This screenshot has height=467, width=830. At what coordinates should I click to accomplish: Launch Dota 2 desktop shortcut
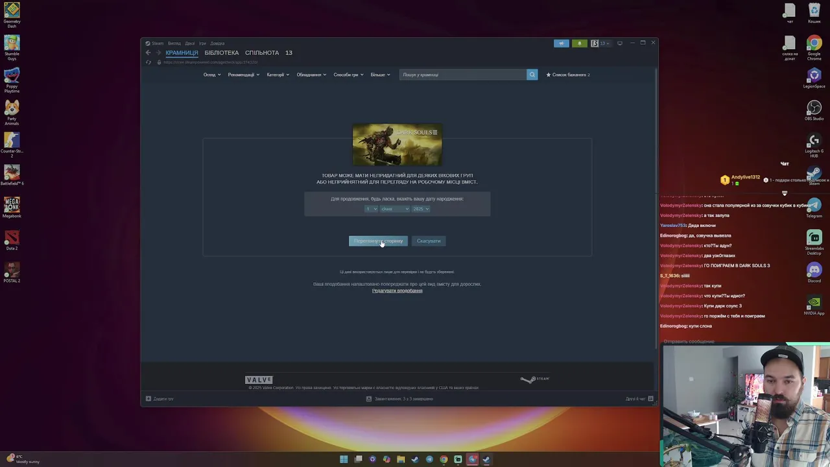(12, 240)
